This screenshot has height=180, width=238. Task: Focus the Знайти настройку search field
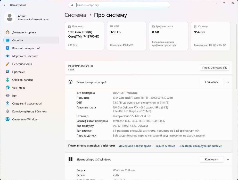(x=119, y=5)
